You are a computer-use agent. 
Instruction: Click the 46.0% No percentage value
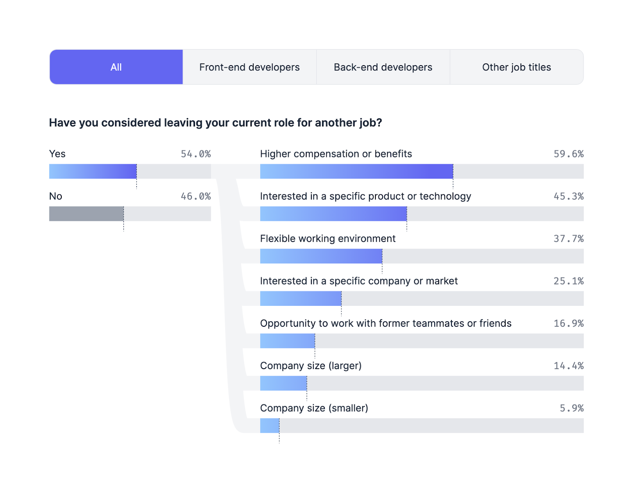click(x=196, y=196)
